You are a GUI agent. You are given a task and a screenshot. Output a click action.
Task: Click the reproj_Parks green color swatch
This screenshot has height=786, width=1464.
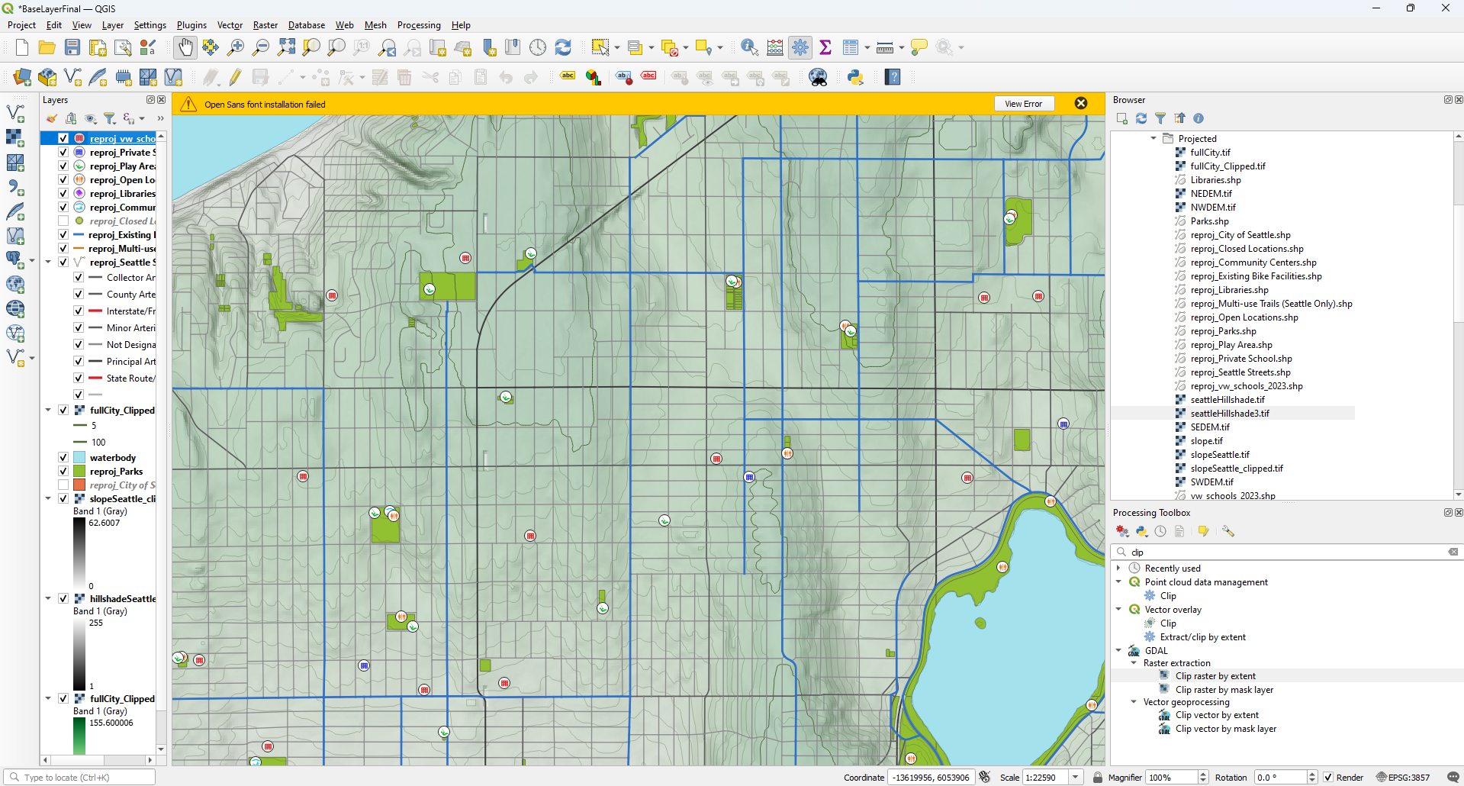(x=79, y=472)
